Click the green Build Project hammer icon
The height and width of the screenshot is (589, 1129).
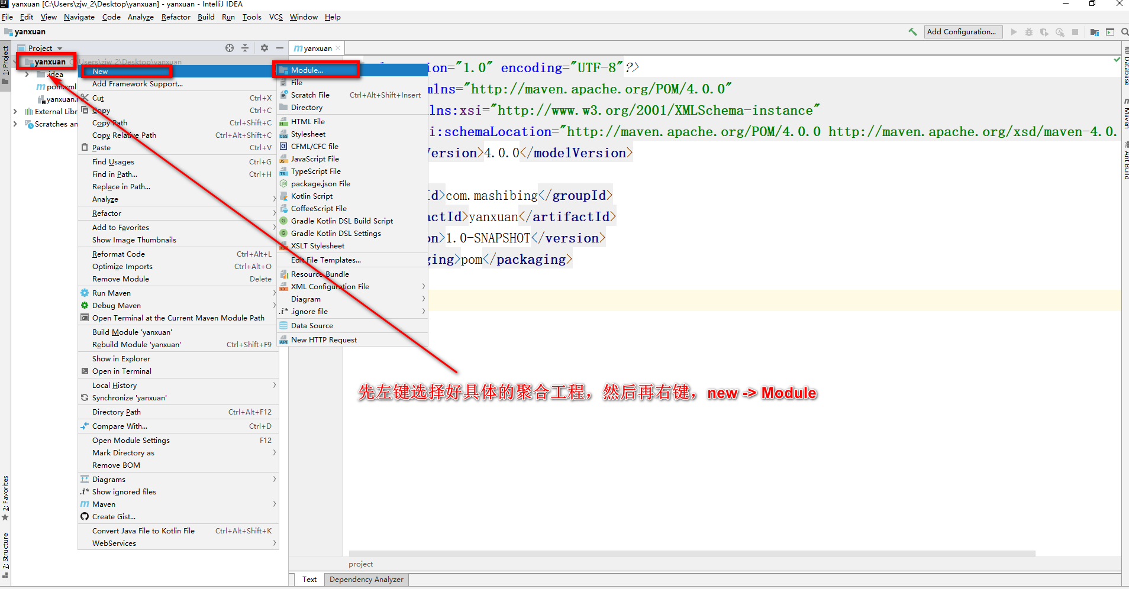click(x=912, y=32)
